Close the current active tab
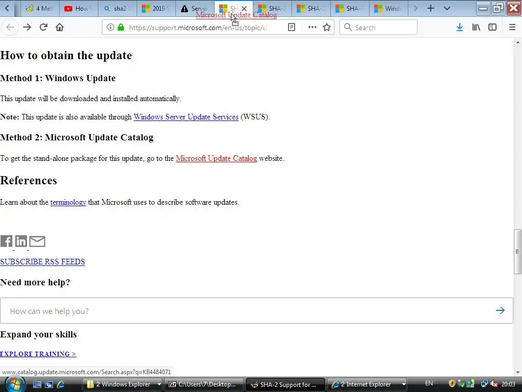Image resolution: width=522 pixels, height=392 pixels. (244, 9)
